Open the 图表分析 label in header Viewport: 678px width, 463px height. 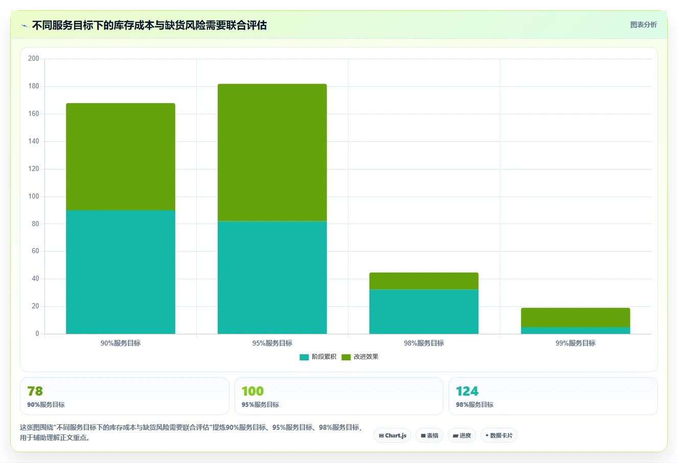point(643,25)
